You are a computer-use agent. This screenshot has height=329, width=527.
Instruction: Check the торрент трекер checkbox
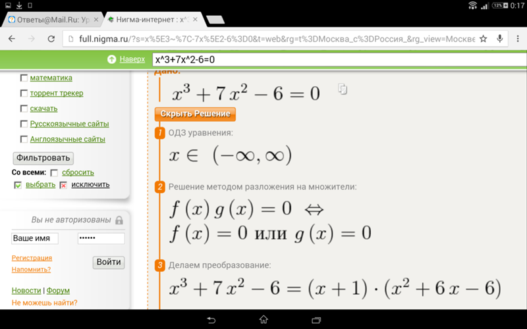[x=24, y=93]
